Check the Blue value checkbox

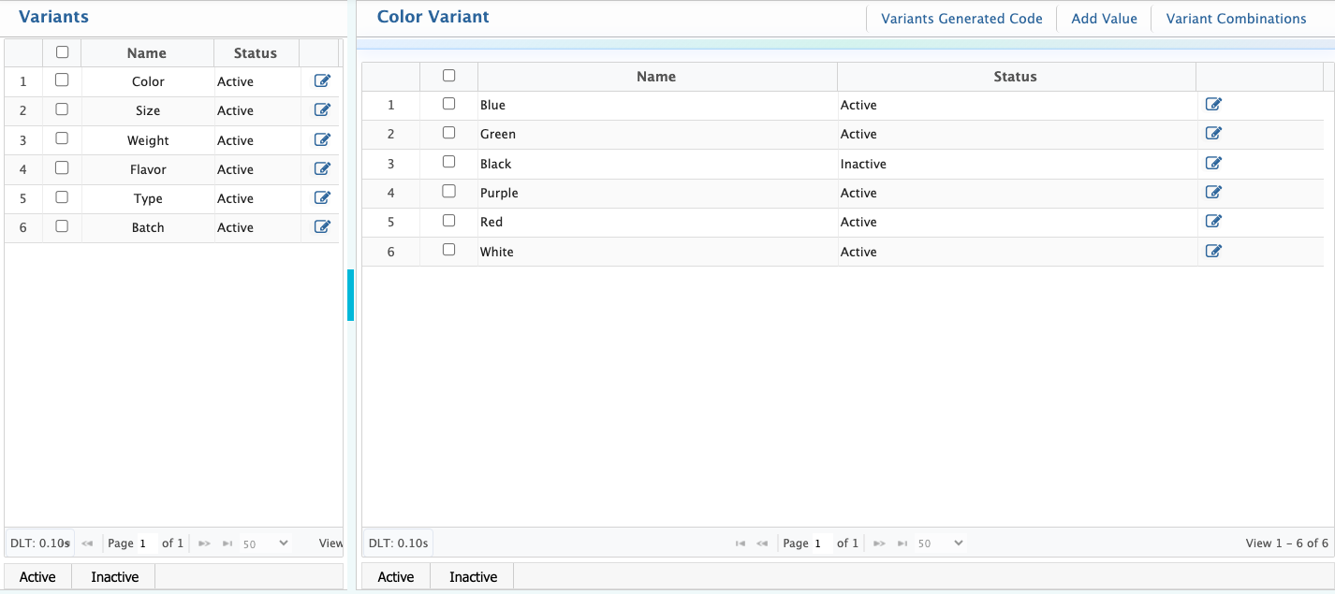pyautogui.click(x=448, y=104)
